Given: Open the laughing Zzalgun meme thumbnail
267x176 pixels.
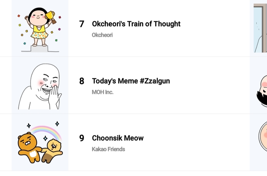Looking at the screenshot, I should pyautogui.click(x=40, y=85).
